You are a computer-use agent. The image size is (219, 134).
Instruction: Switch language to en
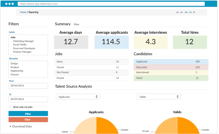(177, 12)
